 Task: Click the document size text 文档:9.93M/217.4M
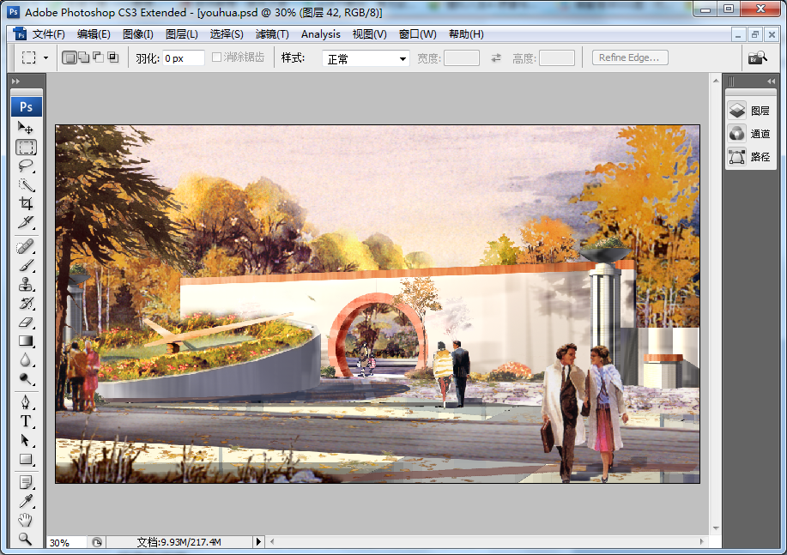pyautogui.click(x=179, y=542)
